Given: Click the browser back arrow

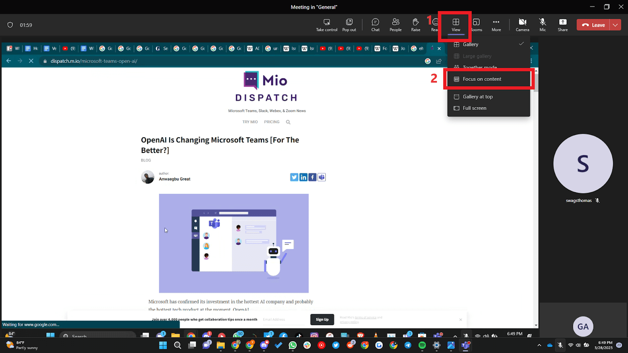Looking at the screenshot, I should tap(9, 61).
